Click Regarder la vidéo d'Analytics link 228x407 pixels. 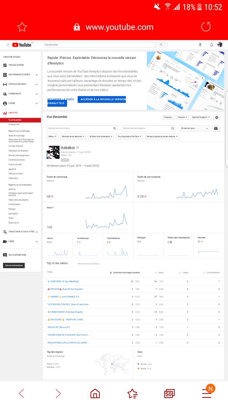[x=60, y=101]
